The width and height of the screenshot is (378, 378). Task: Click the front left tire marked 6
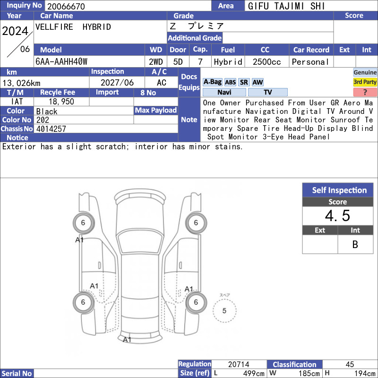tap(84, 223)
